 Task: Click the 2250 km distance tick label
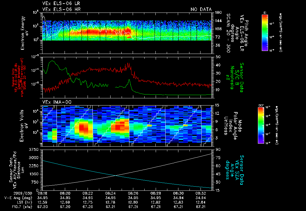pos(33,166)
